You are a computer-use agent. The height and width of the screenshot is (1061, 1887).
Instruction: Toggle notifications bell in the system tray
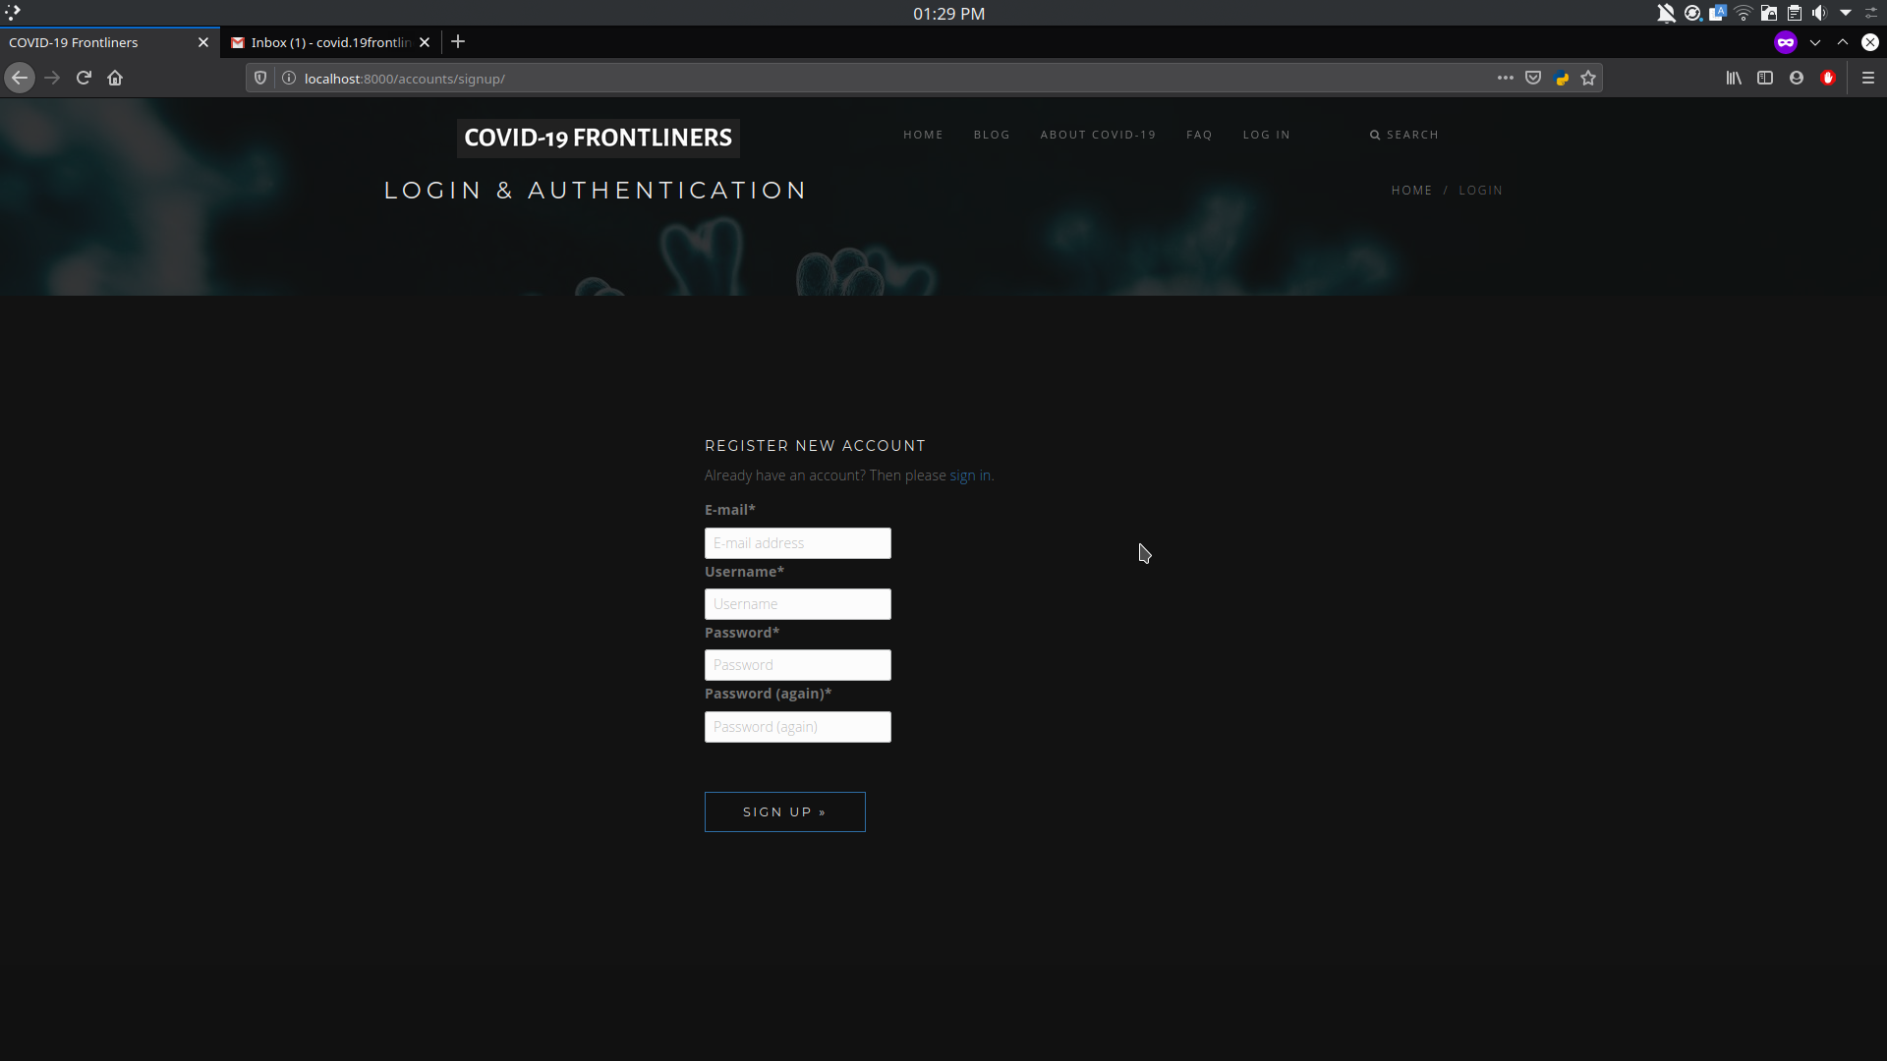tap(1666, 14)
